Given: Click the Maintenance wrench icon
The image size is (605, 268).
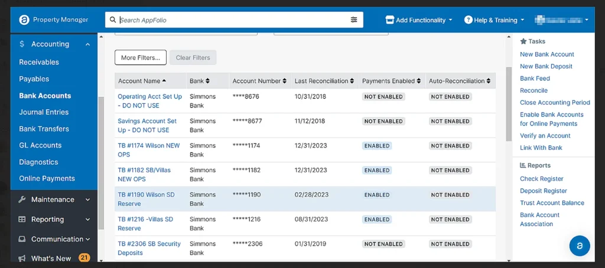Looking at the screenshot, I should (22, 200).
